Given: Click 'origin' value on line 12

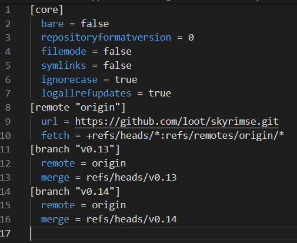Looking at the screenshot, I should pos(109,164).
